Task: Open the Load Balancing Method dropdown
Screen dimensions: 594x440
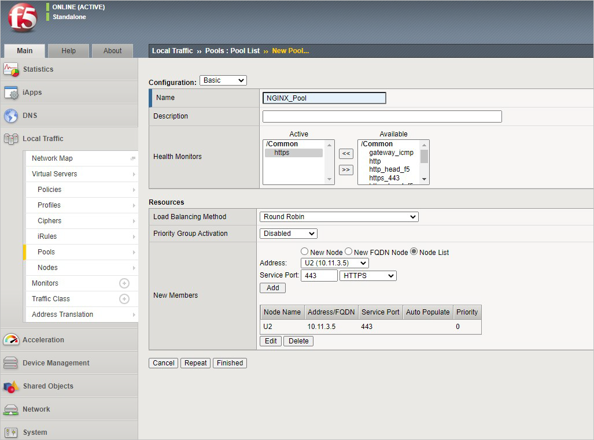Action: click(x=339, y=217)
